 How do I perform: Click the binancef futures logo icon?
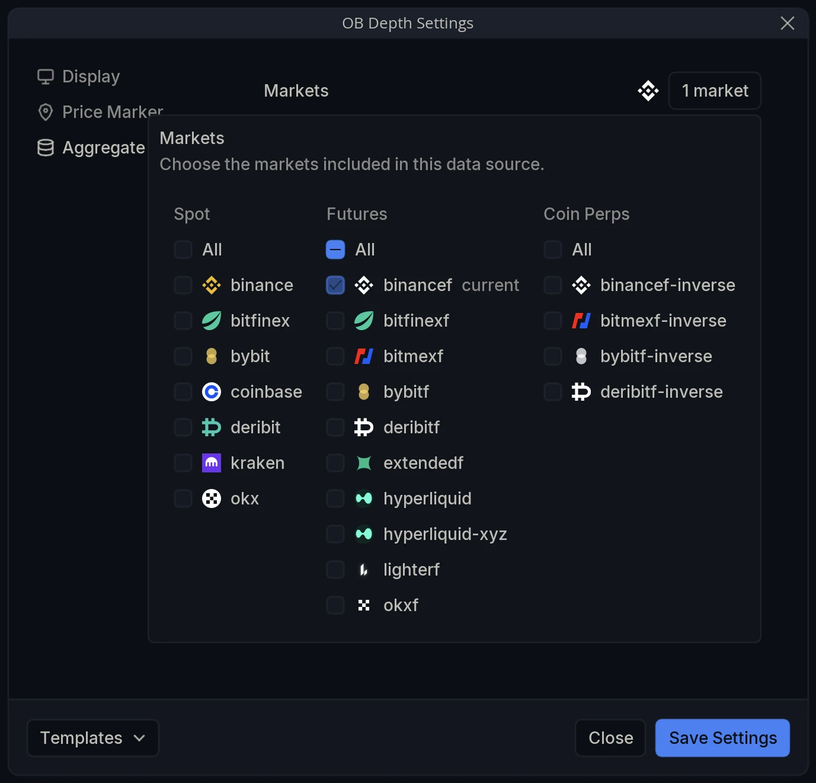(364, 285)
